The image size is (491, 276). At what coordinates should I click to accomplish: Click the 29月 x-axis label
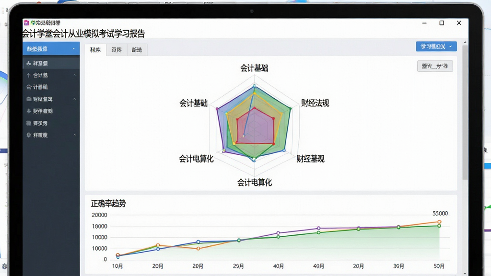click(238, 266)
